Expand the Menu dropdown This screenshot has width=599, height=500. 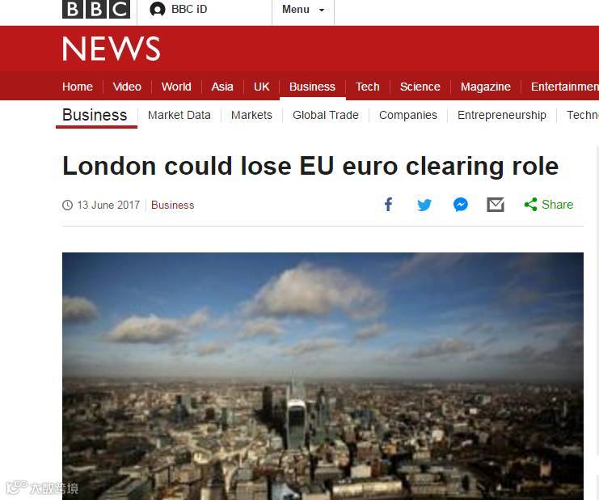(303, 10)
